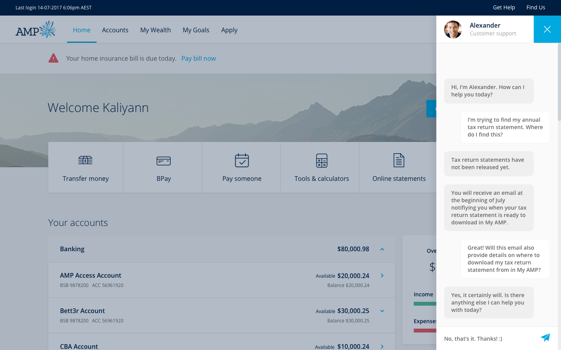
Task: Open the CBA Account chevron
Action: click(382, 346)
